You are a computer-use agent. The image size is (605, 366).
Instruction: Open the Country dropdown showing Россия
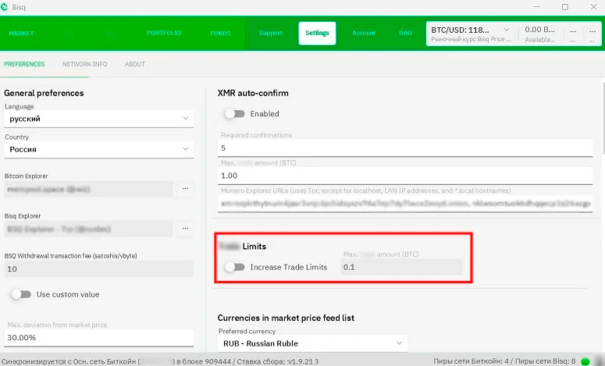98,148
